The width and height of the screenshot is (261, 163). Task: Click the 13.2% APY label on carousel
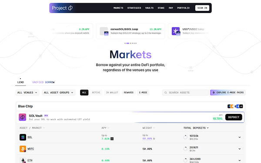click(x=155, y=29)
